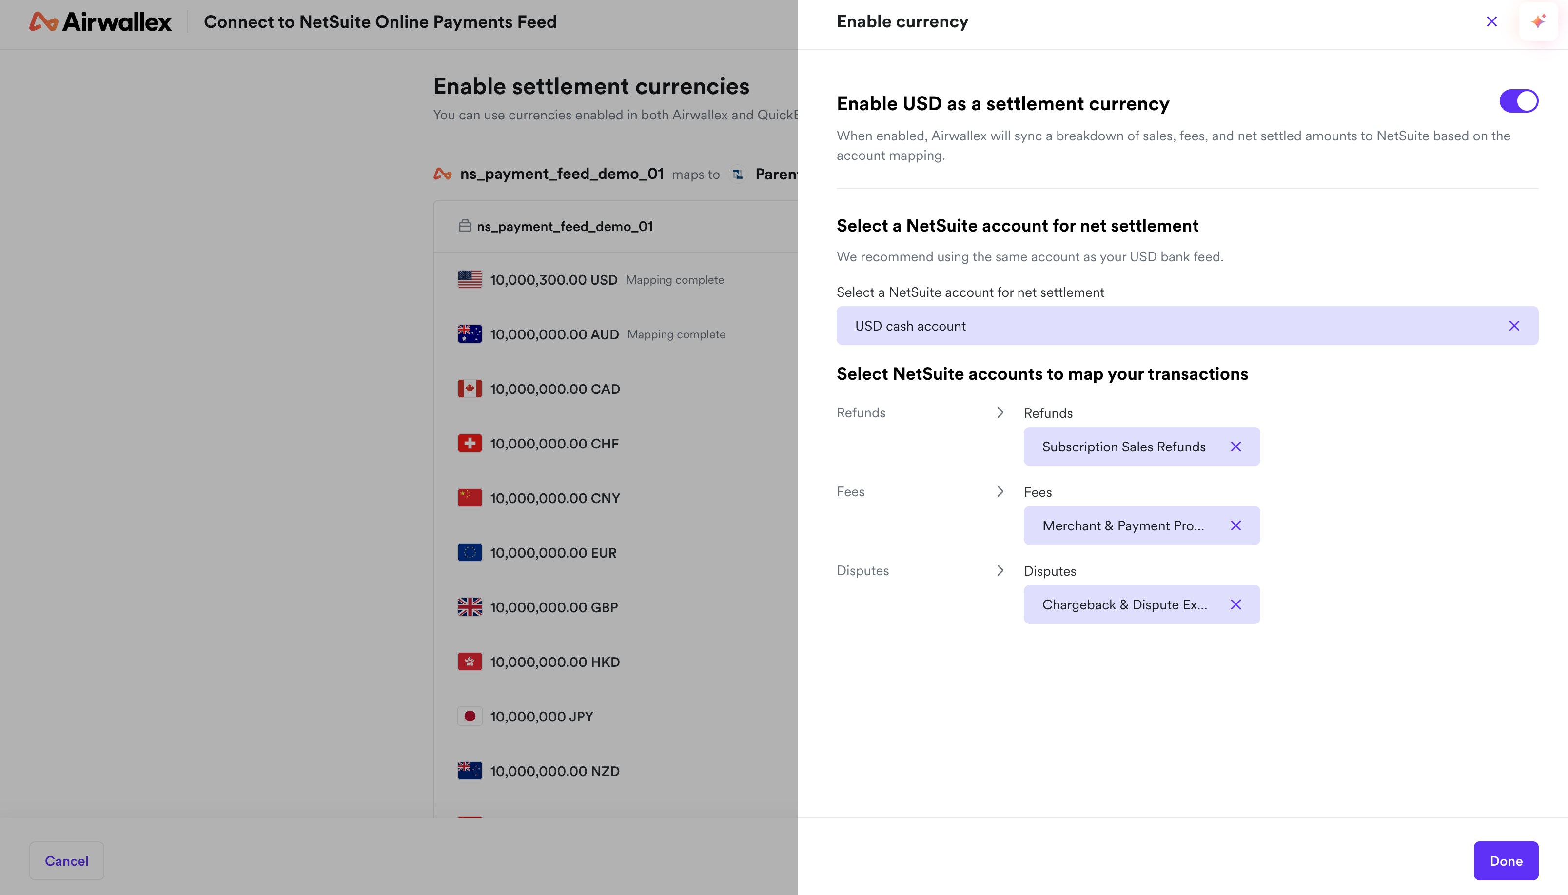Clear the Chargeback & Dispute Ex... selection
The height and width of the screenshot is (895, 1568).
(x=1236, y=604)
